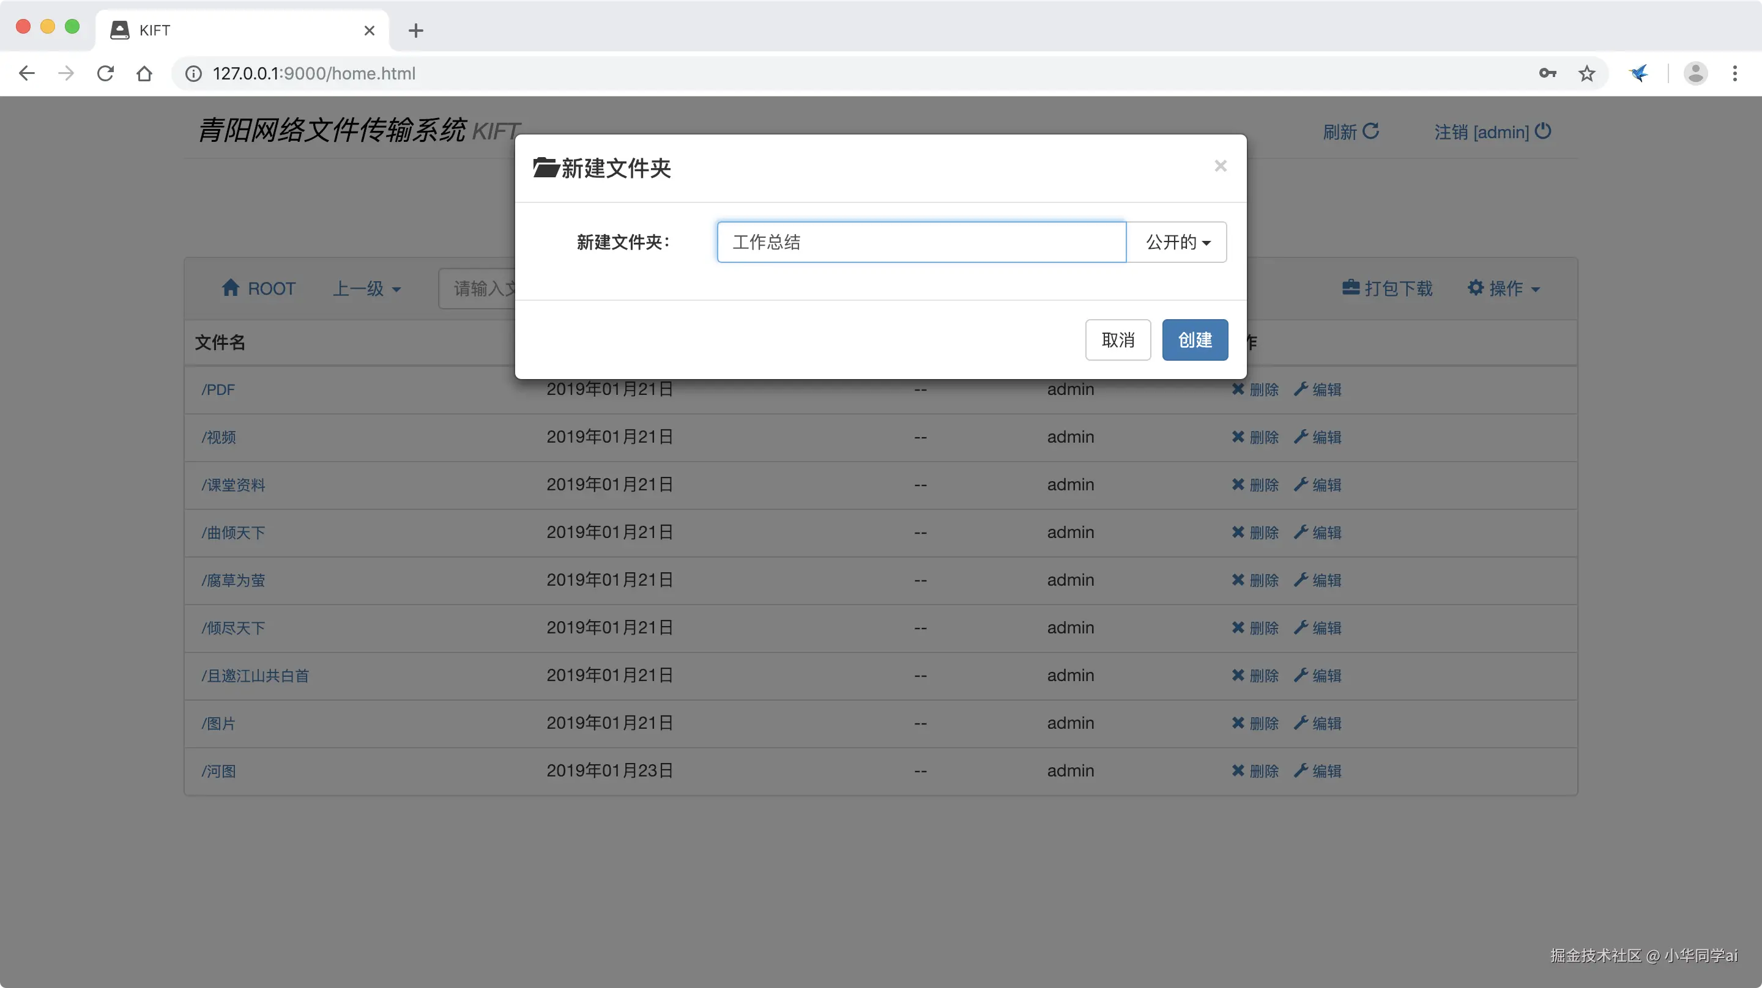Click the Create (创建) button

pos(1194,340)
